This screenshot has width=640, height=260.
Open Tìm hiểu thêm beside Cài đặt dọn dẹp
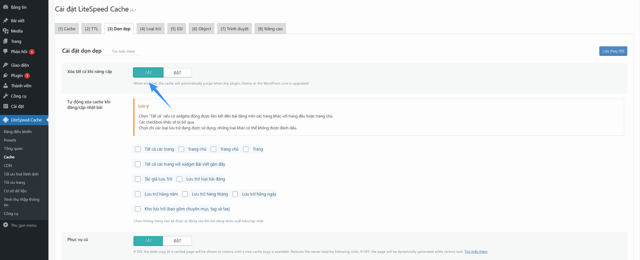(x=122, y=52)
